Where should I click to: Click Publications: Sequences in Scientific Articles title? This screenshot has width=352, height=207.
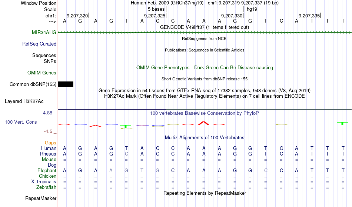[x=205, y=50]
